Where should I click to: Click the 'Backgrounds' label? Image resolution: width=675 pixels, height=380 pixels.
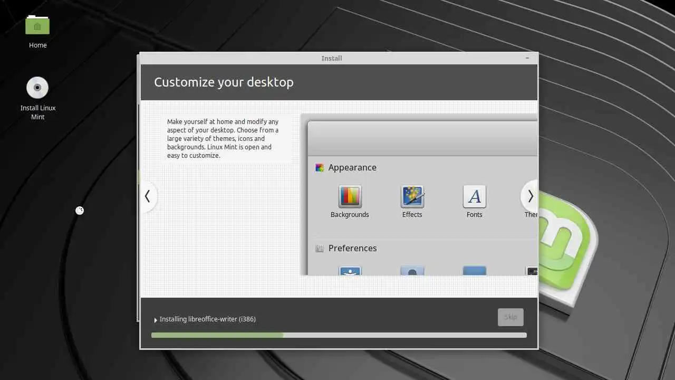pyautogui.click(x=350, y=215)
